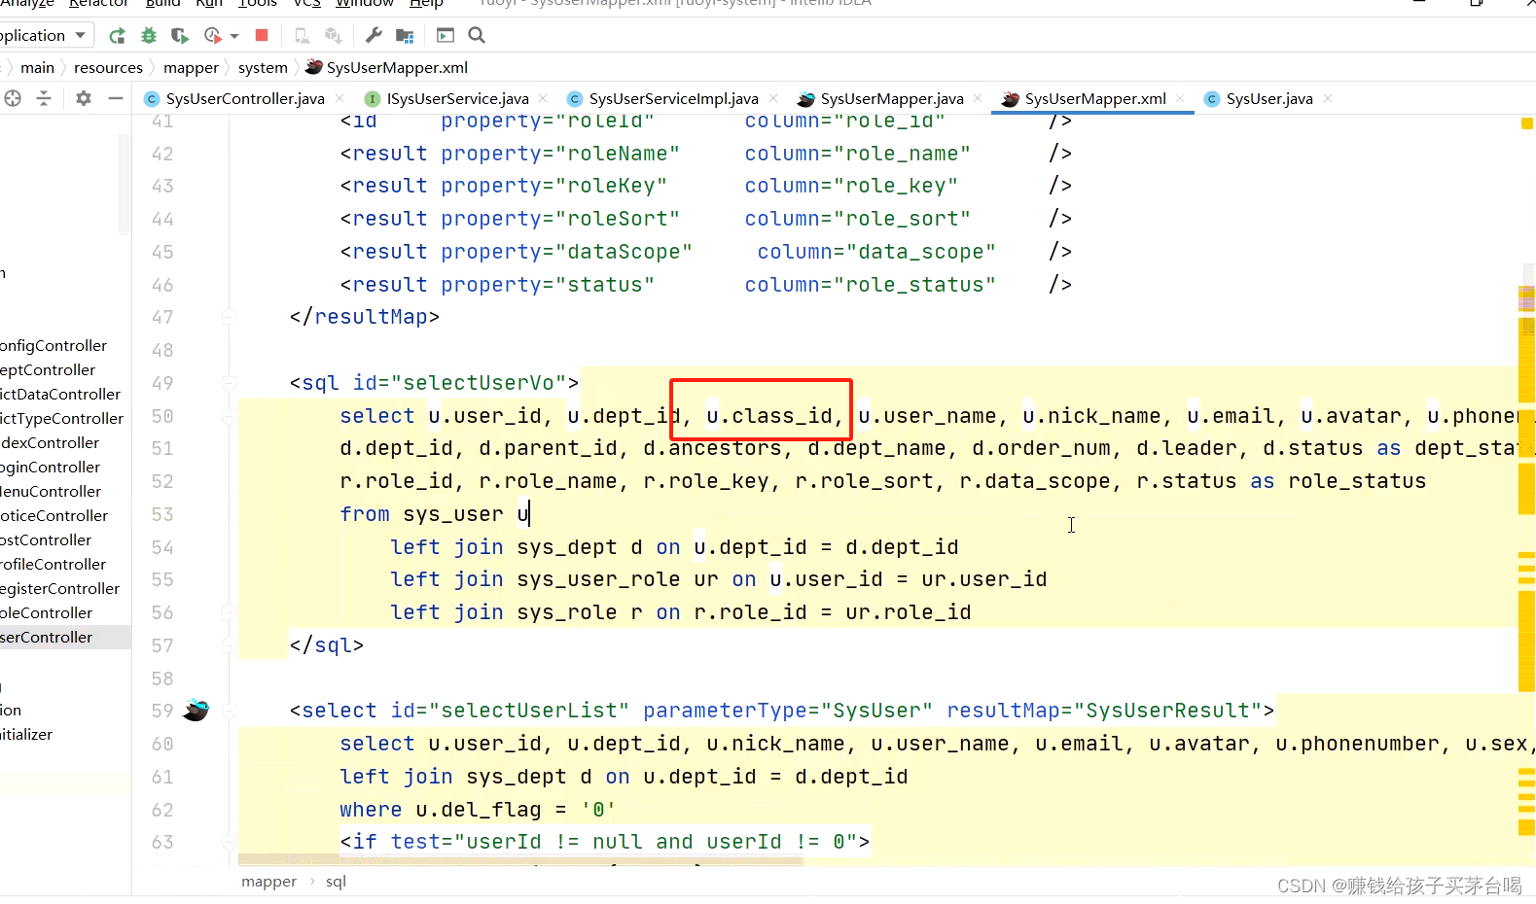Close the SysUserMapper.java tab
This screenshot has width=1536, height=904.
(x=978, y=98)
